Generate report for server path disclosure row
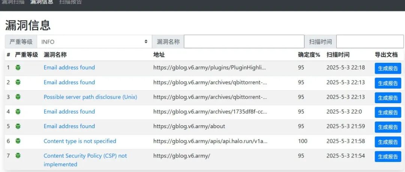405x172 pixels. pos(388,98)
